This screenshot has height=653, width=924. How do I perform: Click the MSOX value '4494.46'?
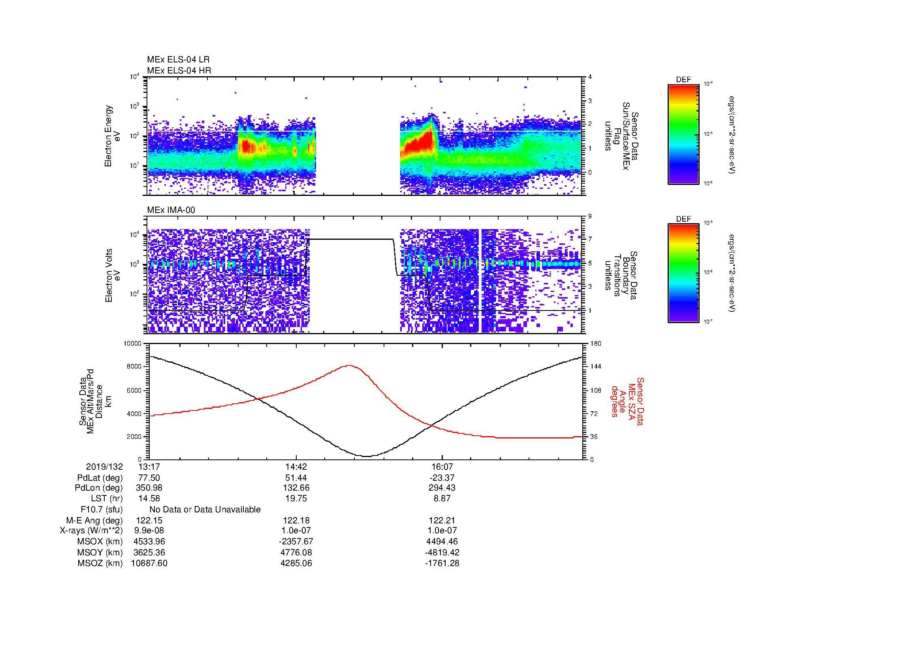click(x=442, y=542)
